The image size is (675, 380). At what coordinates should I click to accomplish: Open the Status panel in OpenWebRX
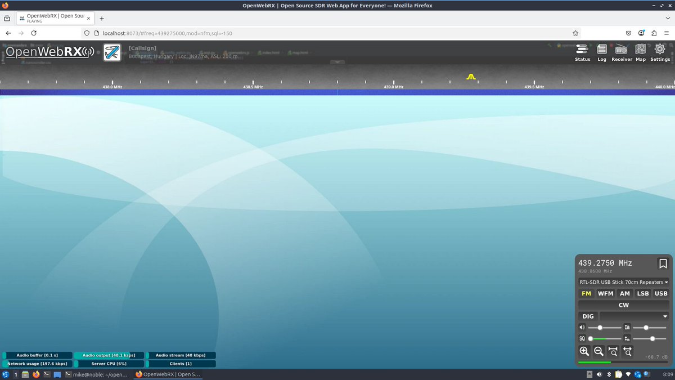point(583,53)
